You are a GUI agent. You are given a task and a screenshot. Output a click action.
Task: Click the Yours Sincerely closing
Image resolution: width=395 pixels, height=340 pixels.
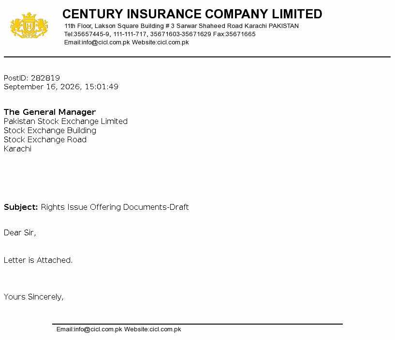tap(33, 297)
